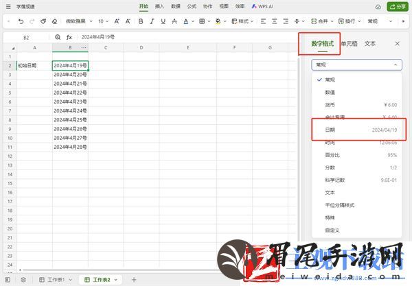Open the 合并 merge cells dropdown
Image resolution: width=412 pixels, height=286 pixels.
pos(322,21)
